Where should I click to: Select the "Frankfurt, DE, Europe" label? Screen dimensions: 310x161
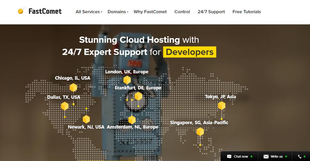138,88
